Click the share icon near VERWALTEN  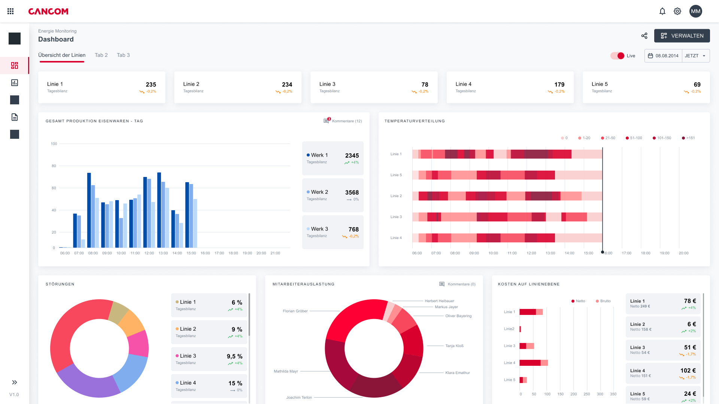tap(644, 36)
